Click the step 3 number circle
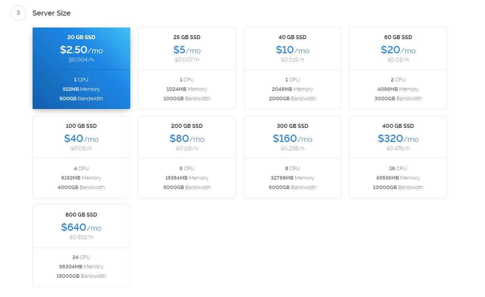 [x=18, y=13]
